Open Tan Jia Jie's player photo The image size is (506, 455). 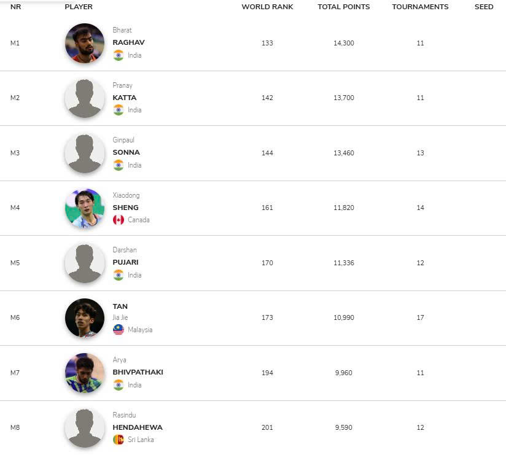[x=85, y=318]
